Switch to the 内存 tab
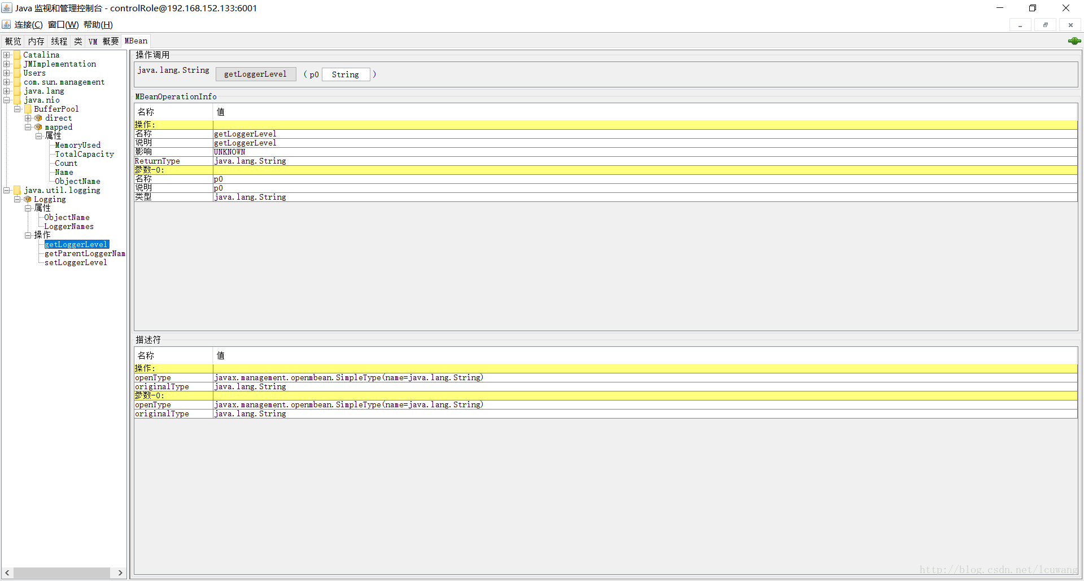The width and height of the screenshot is (1084, 581). click(x=36, y=41)
